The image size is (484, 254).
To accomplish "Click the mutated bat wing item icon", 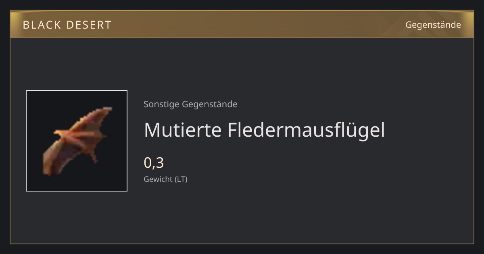I will (77, 141).
